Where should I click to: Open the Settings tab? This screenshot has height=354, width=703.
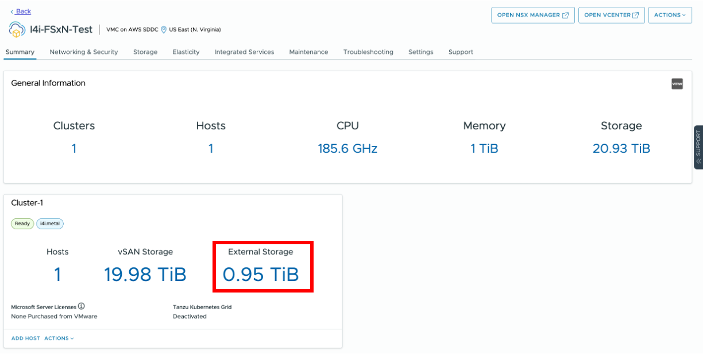421,52
